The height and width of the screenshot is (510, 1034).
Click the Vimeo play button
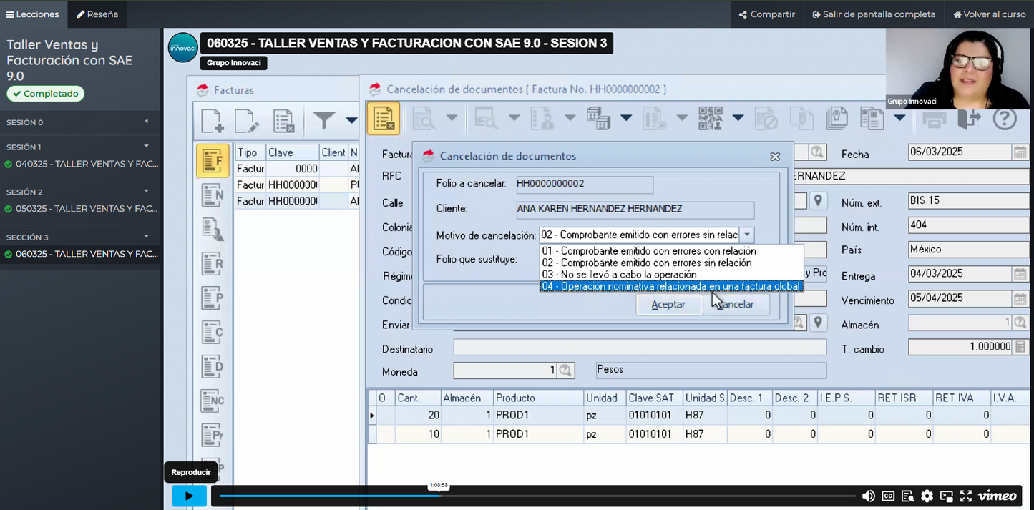click(189, 496)
